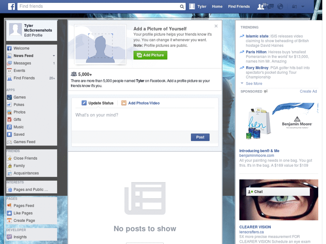Open the Pages Feed icon
Viewport: 326px width, 244px height.
tap(9, 206)
